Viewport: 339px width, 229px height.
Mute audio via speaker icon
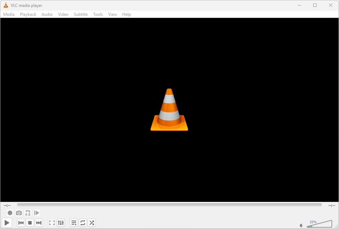[301, 225]
